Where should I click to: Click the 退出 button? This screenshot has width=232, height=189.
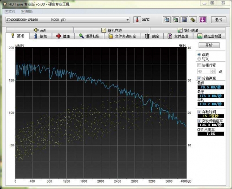click(219, 20)
